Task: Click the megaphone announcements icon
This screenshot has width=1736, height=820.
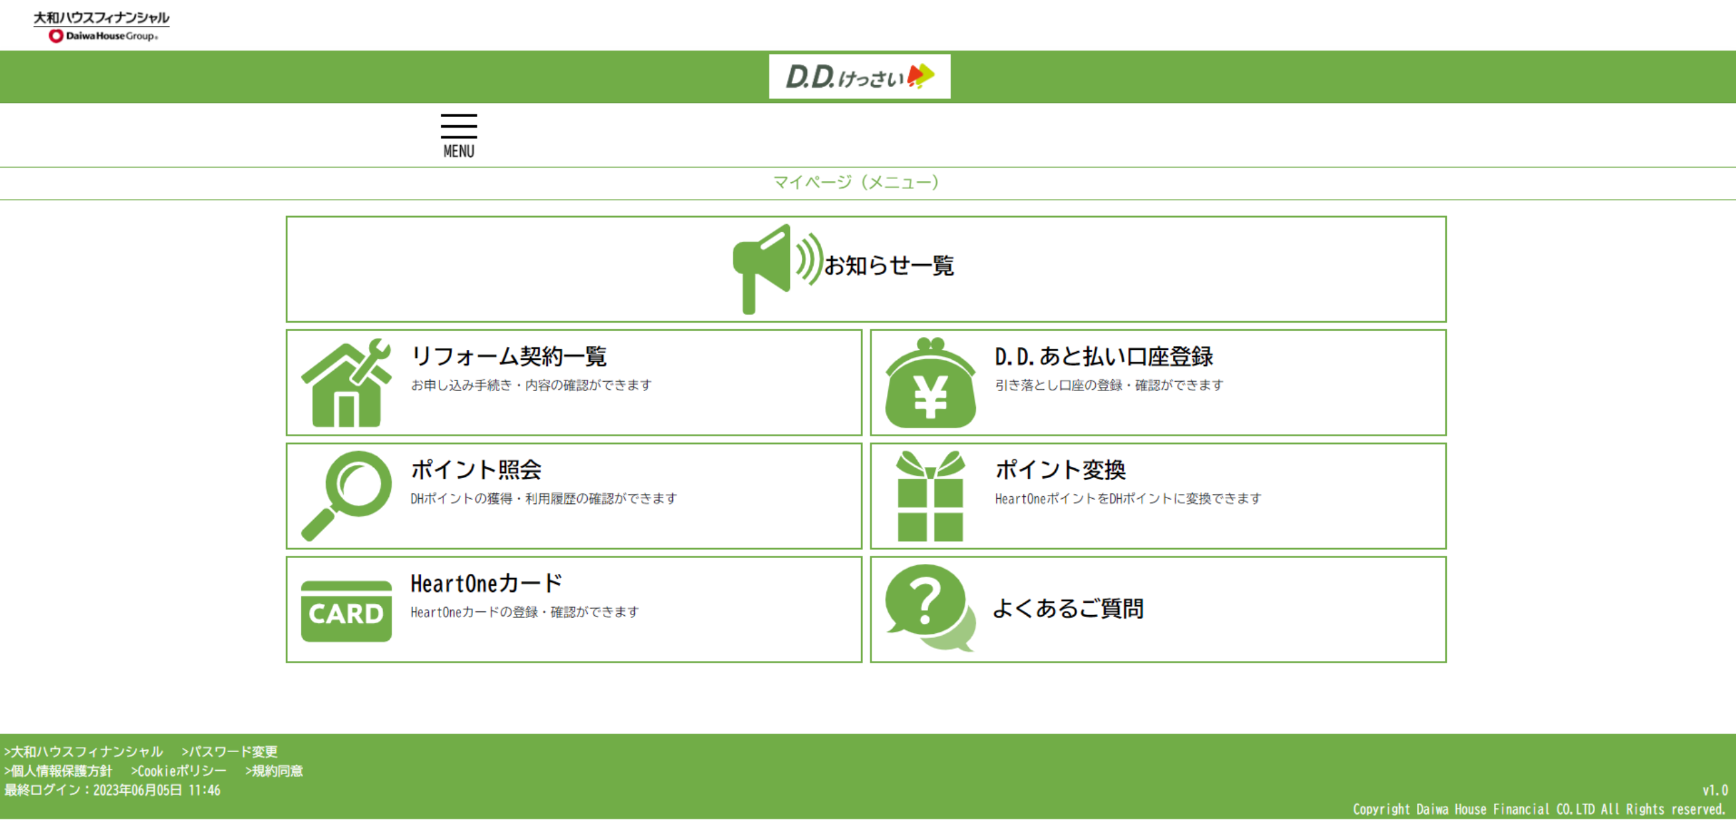Action: click(777, 269)
